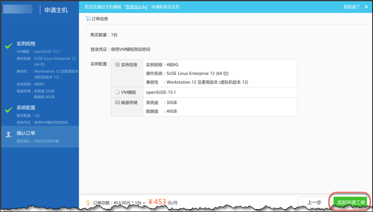Select the 实例规格 step in sidebar
Image resolution: width=373 pixels, height=212 pixels.
[26, 44]
